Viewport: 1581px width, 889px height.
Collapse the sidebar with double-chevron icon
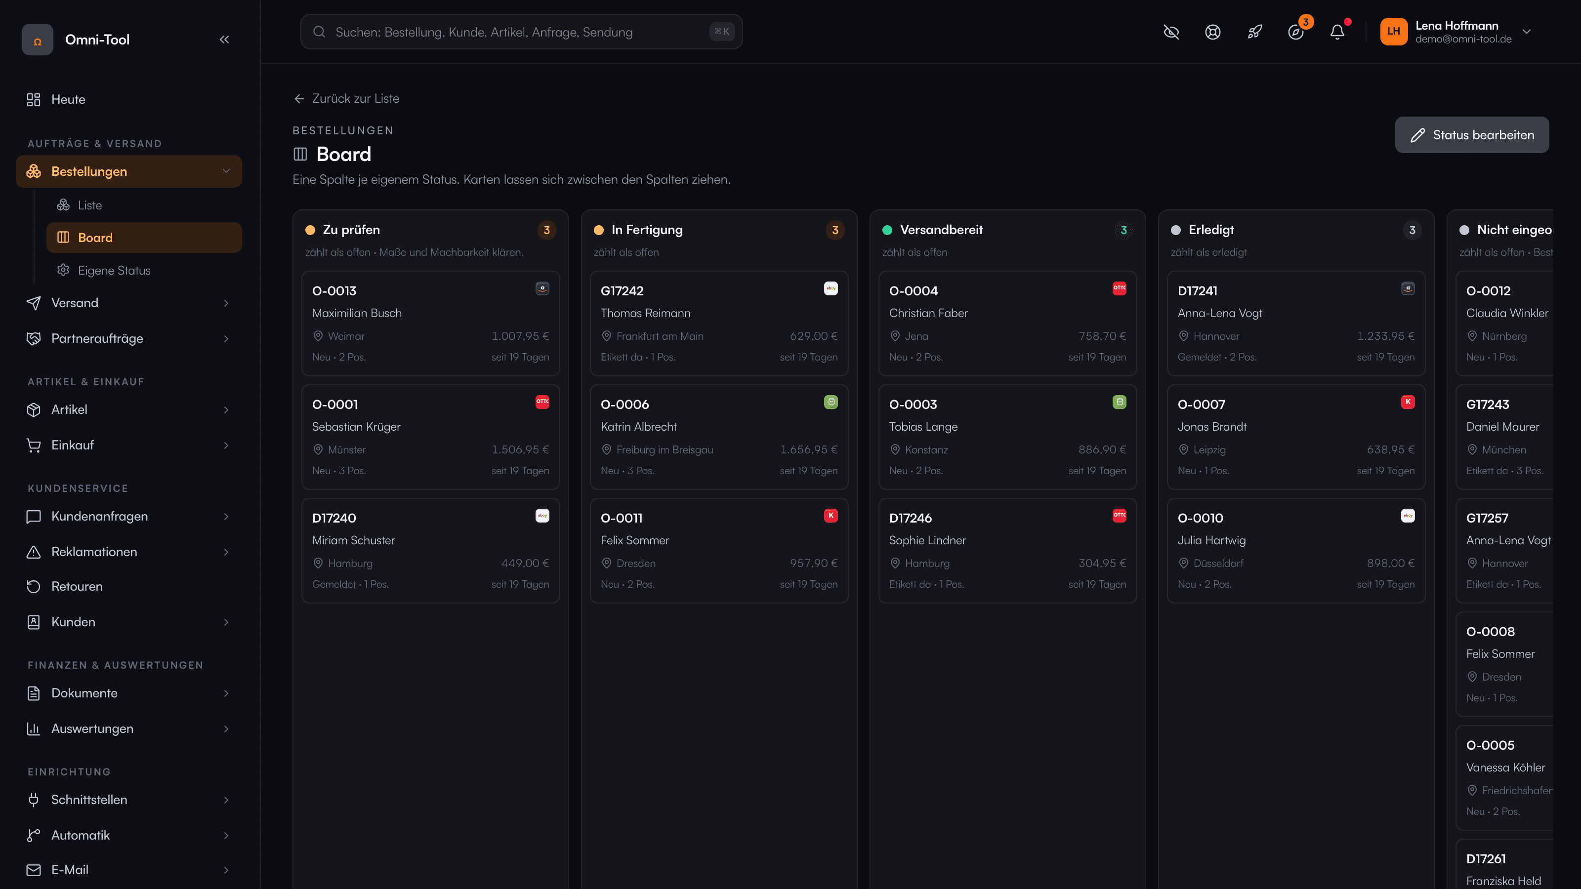click(x=225, y=40)
